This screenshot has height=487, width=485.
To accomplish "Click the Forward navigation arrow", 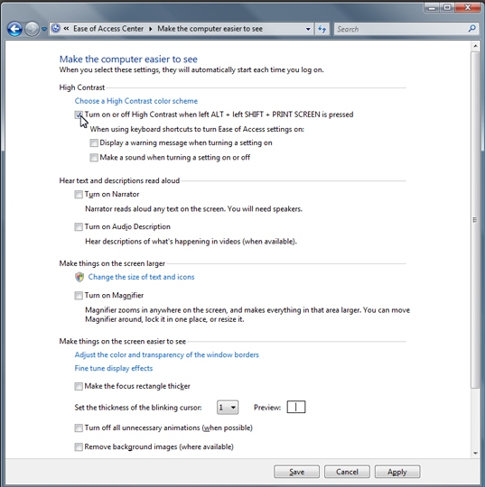I will pyautogui.click(x=32, y=29).
